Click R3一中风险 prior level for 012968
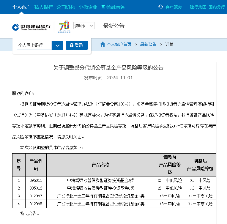The image size is (227, 224). click(x=170, y=204)
